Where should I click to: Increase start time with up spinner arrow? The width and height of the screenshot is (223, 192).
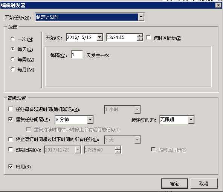point(140,36)
